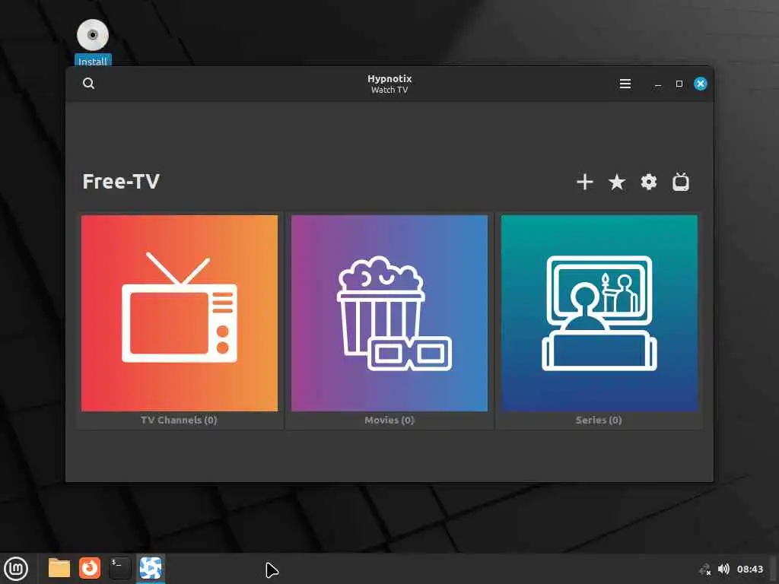Click the TV providers icon
Image resolution: width=779 pixels, height=584 pixels.
click(681, 182)
